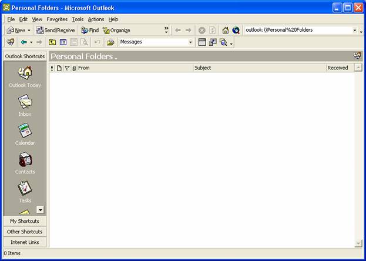
Task: Click the message list scroll-down arrow
Action: [358, 243]
